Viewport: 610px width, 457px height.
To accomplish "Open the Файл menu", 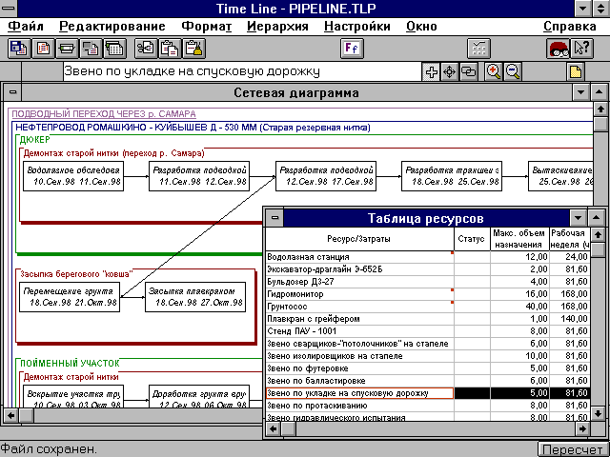I will point(25,26).
